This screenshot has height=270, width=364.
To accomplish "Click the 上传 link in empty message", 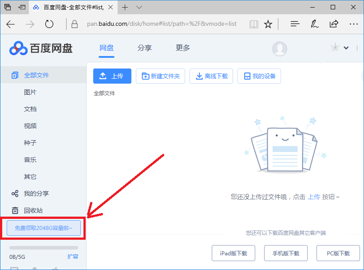I will (314, 197).
